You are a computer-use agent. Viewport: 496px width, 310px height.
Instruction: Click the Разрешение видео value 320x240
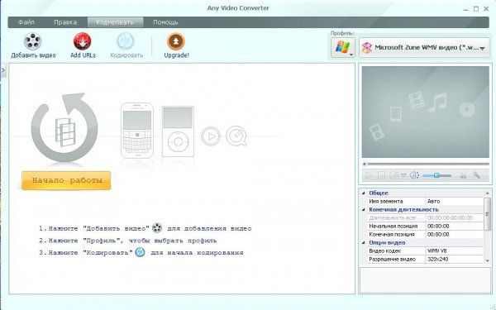point(455,259)
